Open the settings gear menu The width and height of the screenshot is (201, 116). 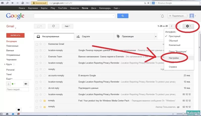(188, 26)
